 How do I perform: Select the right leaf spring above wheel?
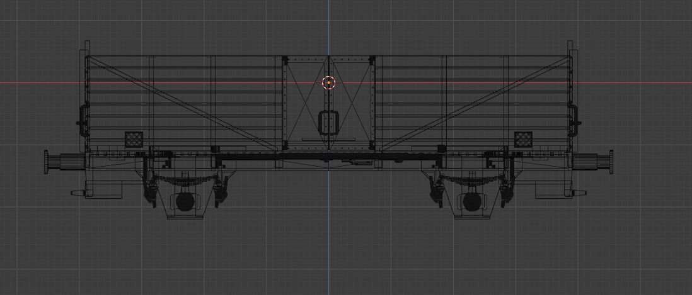[x=472, y=180]
